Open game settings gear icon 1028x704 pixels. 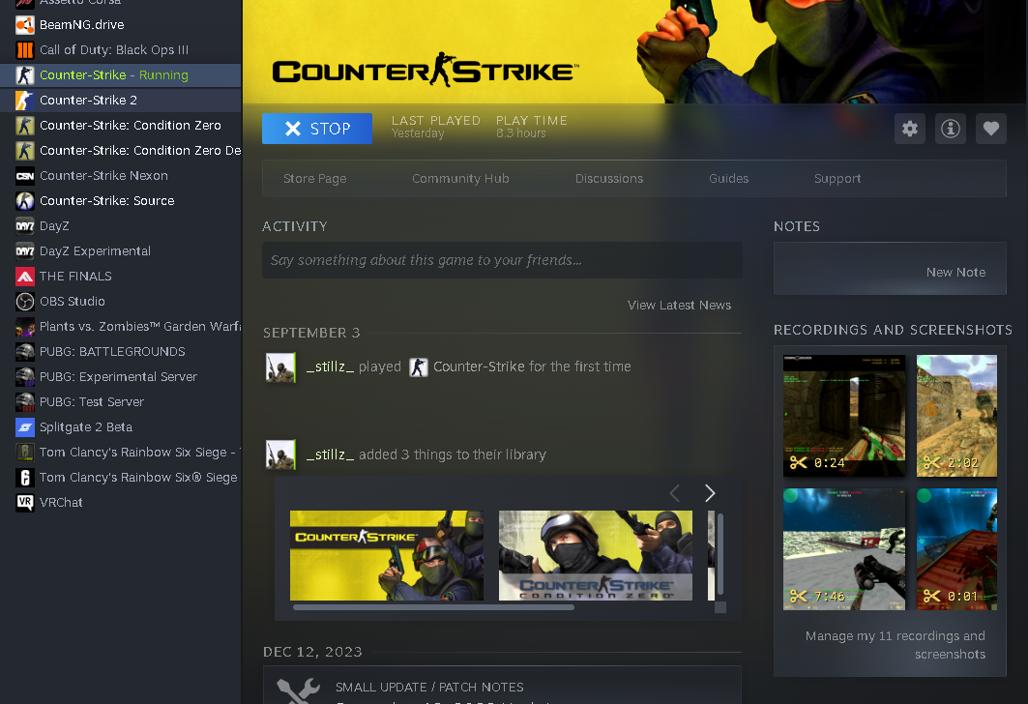pos(909,129)
